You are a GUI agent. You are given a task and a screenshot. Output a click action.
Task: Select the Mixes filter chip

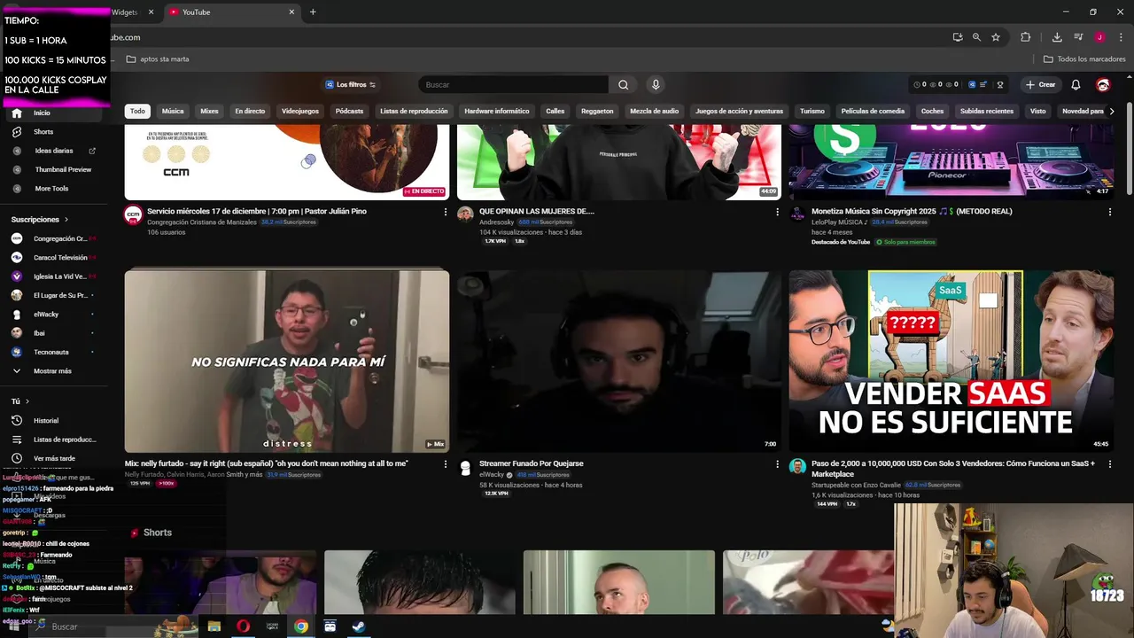[209, 112]
